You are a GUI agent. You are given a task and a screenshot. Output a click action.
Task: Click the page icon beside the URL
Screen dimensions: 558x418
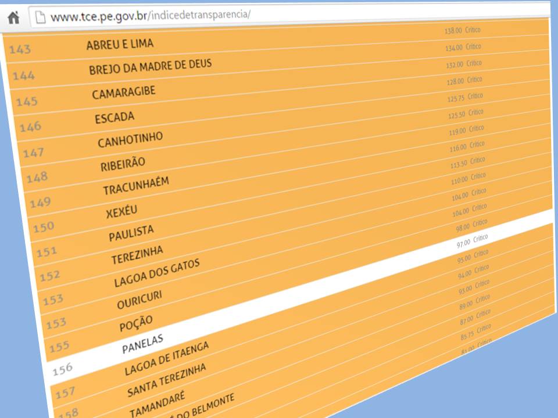40,17
